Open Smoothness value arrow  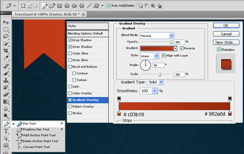pyautogui.click(x=155, y=91)
